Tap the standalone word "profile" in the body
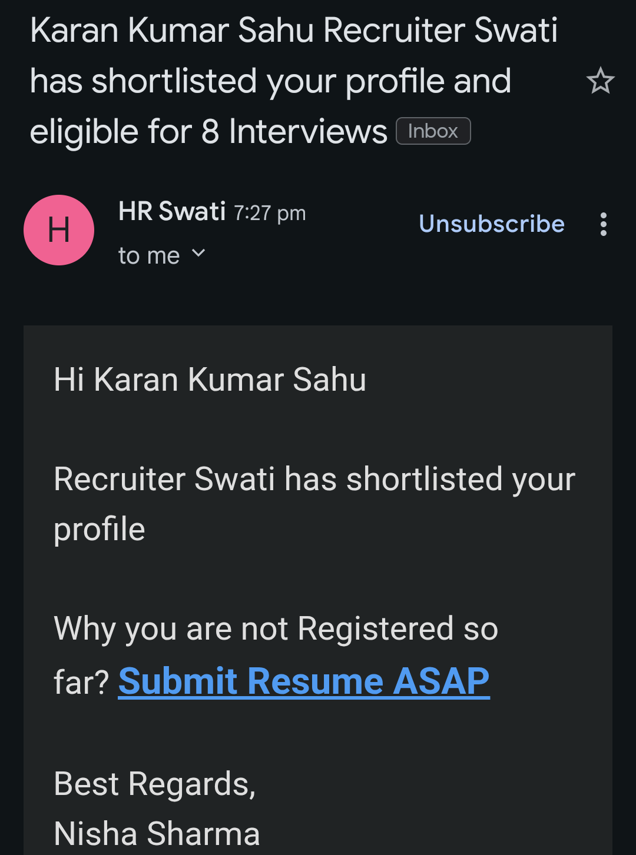The image size is (636, 855). pos(100,530)
